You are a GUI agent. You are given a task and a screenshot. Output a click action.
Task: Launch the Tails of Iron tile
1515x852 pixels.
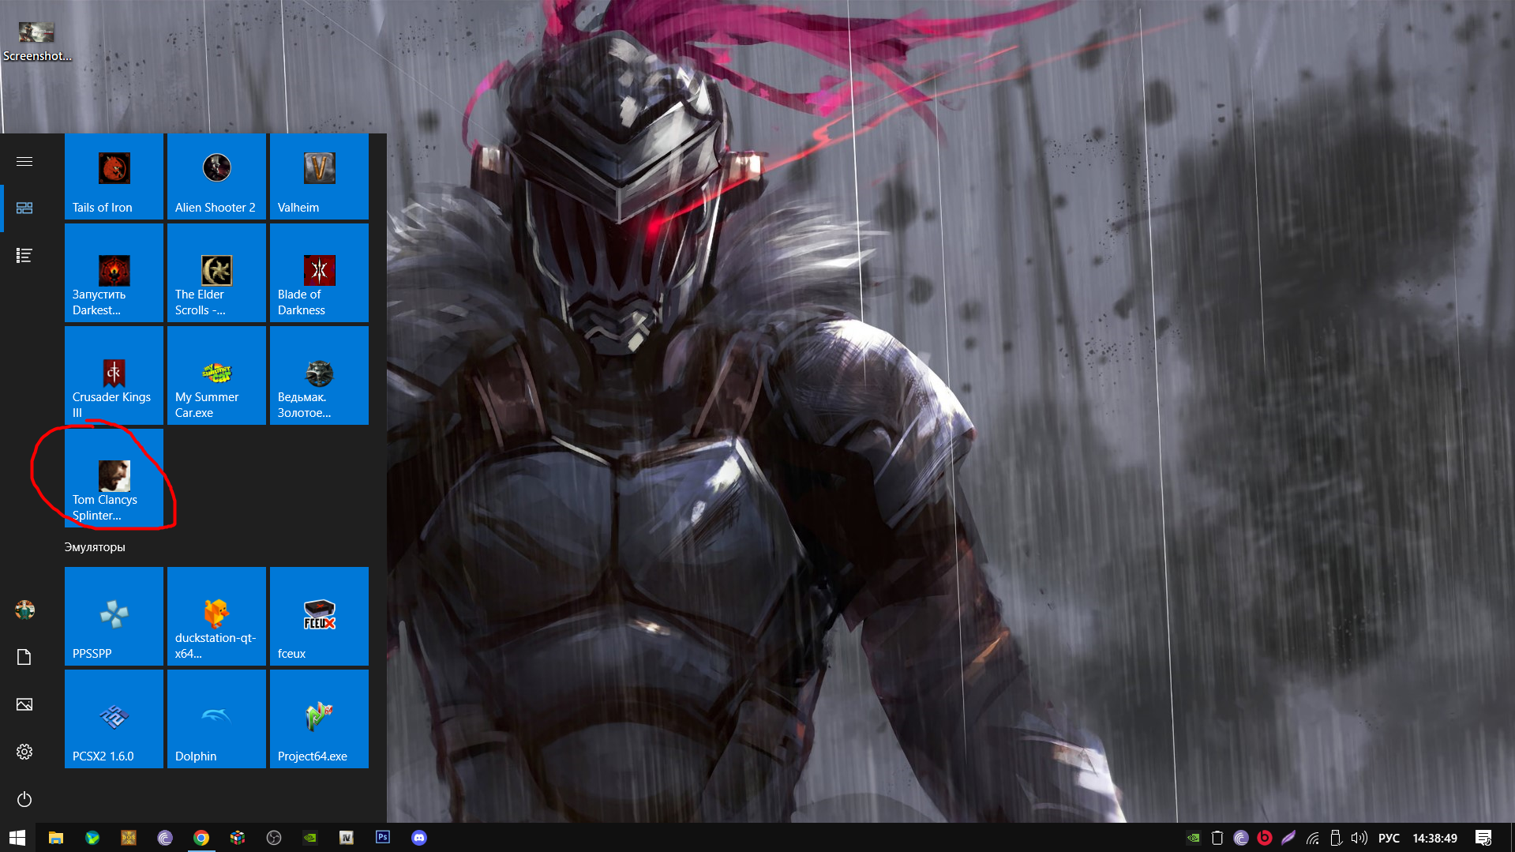tap(114, 176)
